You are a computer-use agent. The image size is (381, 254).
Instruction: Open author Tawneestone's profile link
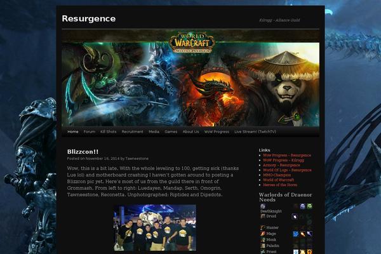point(137,159)
